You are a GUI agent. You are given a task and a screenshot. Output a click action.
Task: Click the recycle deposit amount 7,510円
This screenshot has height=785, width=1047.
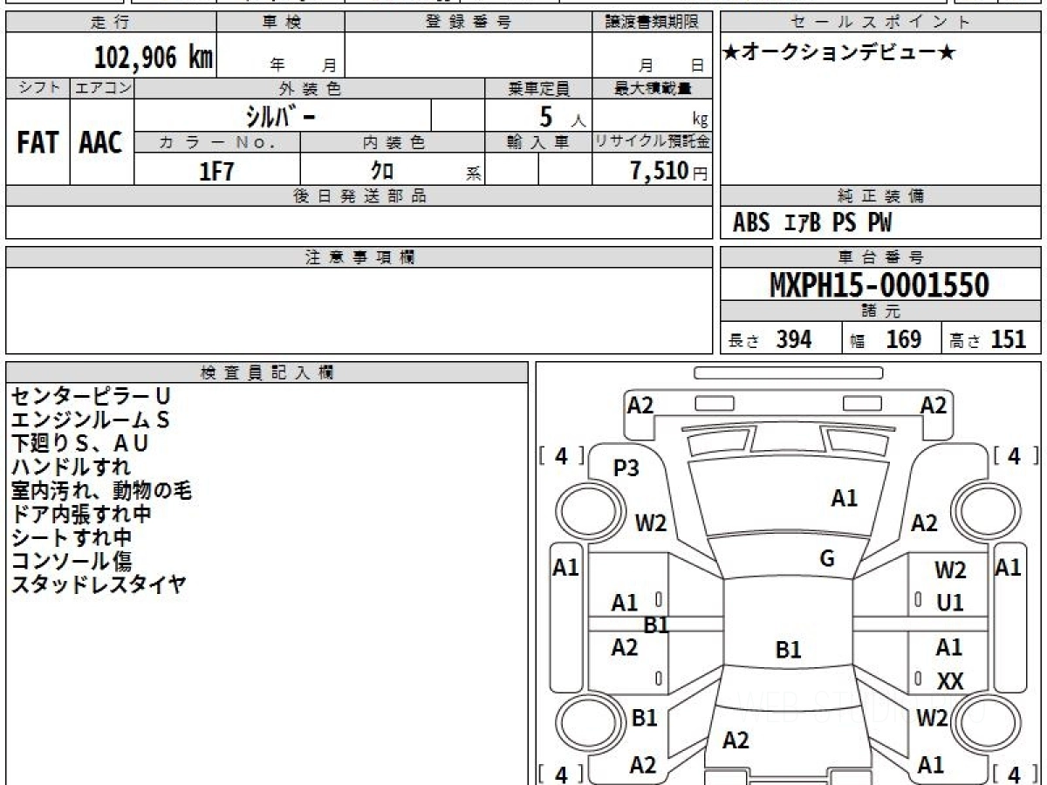coord(669,170)
